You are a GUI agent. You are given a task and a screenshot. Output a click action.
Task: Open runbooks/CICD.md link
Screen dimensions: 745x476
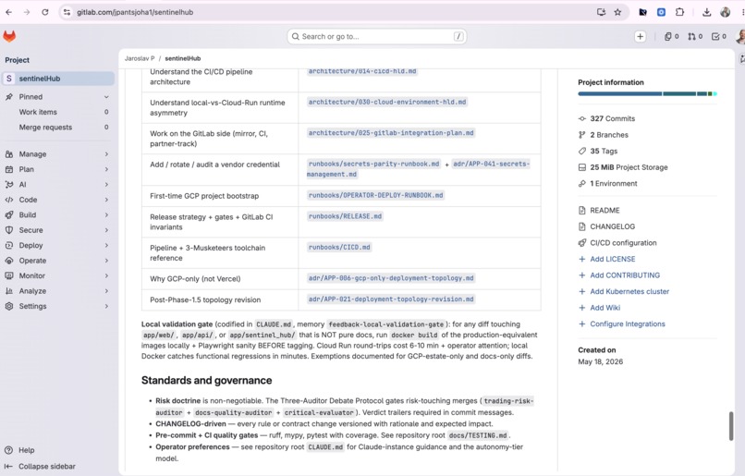(x=339, y=247)
